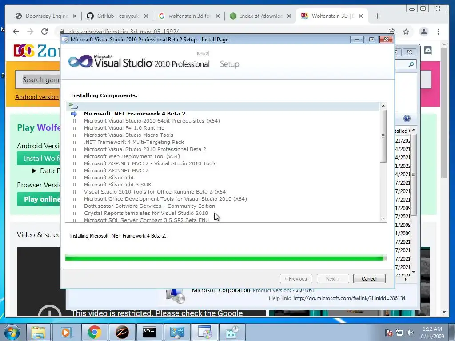The width and height of the screenshot is (455, 341).
Task: Click the installation progress bar
Action: tap(226, 258)
